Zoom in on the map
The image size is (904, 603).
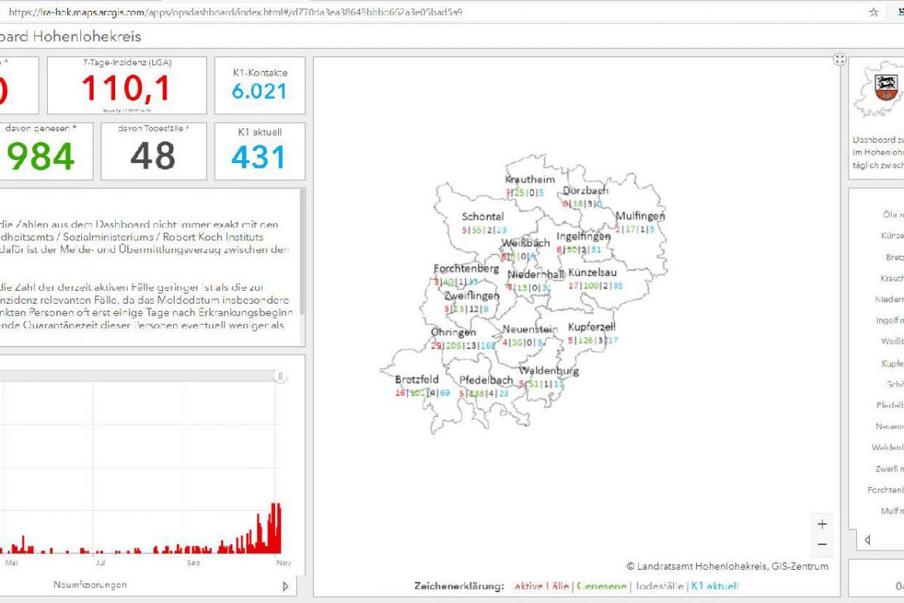click(x=821, y=524)
